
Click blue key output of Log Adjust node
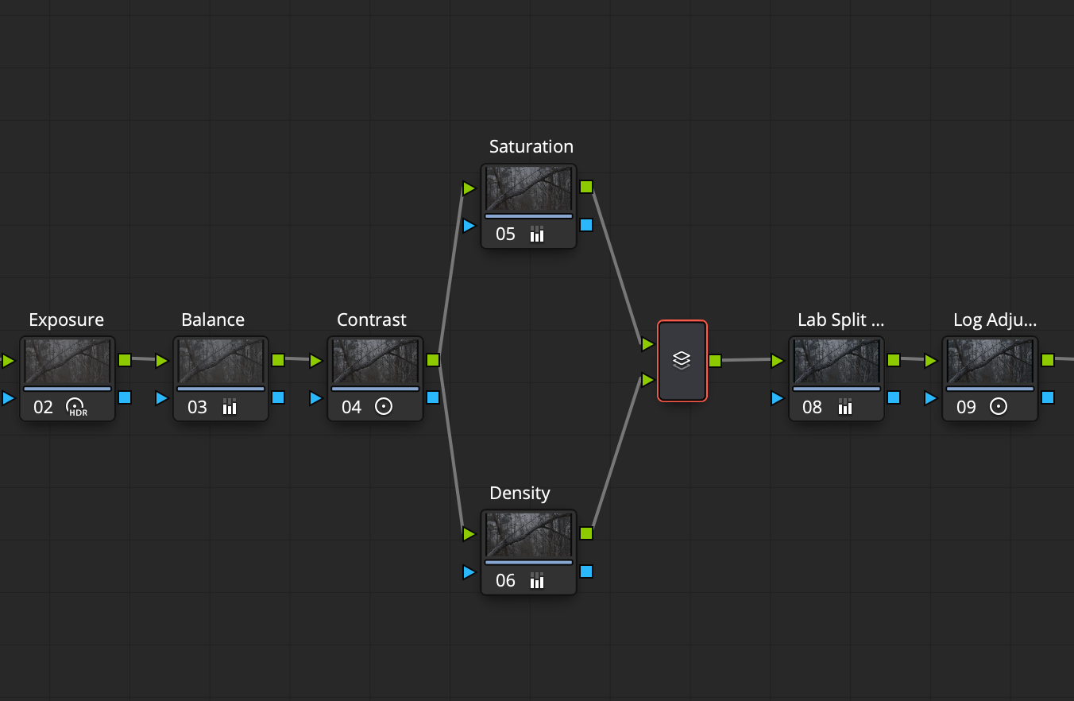click(x=1048, y=397)
